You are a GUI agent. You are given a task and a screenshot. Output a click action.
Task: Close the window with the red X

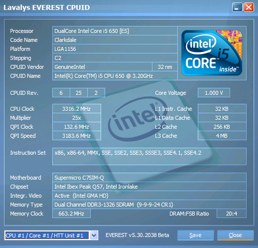(249, 7)
